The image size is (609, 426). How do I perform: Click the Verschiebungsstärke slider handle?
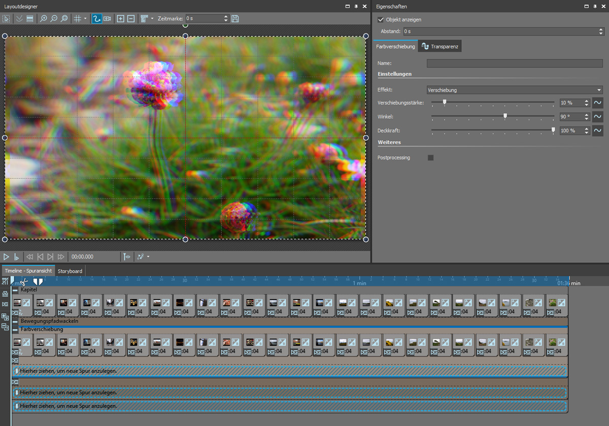445,102
